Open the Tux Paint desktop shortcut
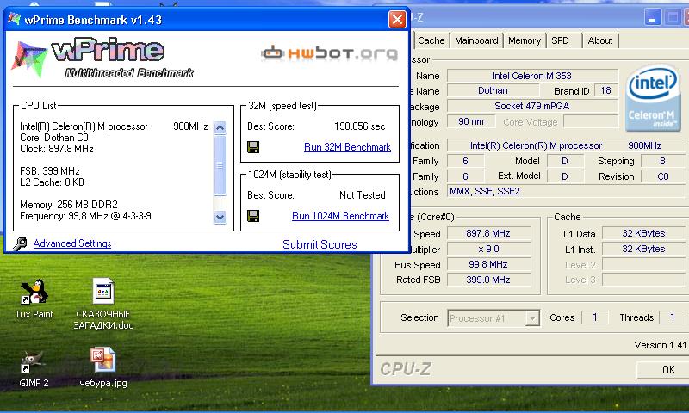The image size is (689, 413). point(34,299)
